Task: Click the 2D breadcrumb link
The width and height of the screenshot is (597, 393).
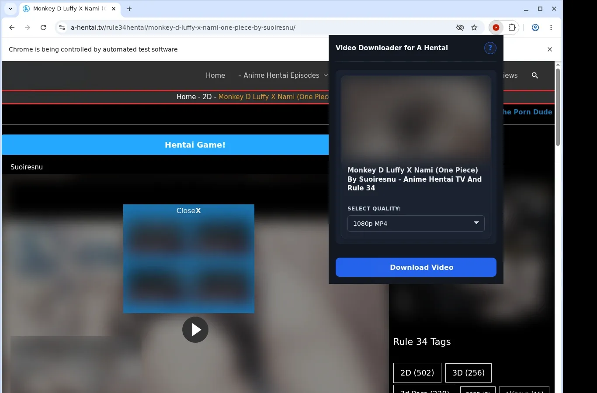Action: 207,97
